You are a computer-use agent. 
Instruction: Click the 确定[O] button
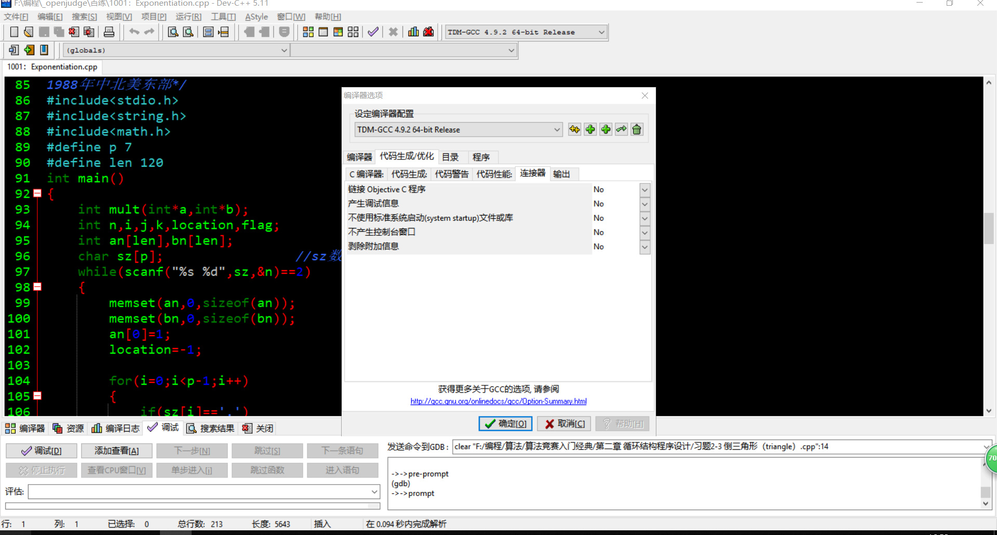505,424
